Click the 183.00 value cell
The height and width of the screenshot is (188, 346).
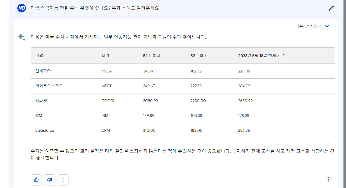[x=197, y=130]
